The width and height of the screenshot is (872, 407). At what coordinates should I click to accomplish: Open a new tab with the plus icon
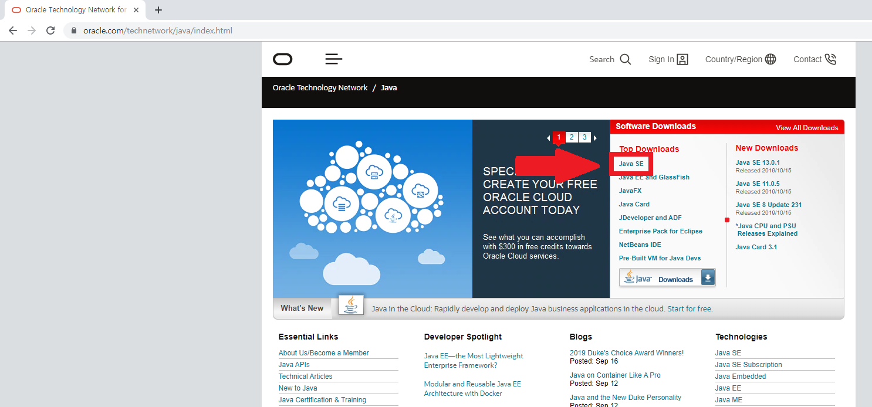tap(158, 10)
